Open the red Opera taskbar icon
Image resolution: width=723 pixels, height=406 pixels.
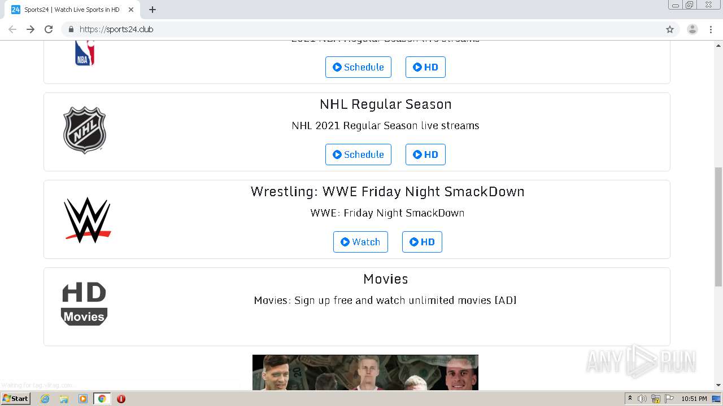[121, 399]
